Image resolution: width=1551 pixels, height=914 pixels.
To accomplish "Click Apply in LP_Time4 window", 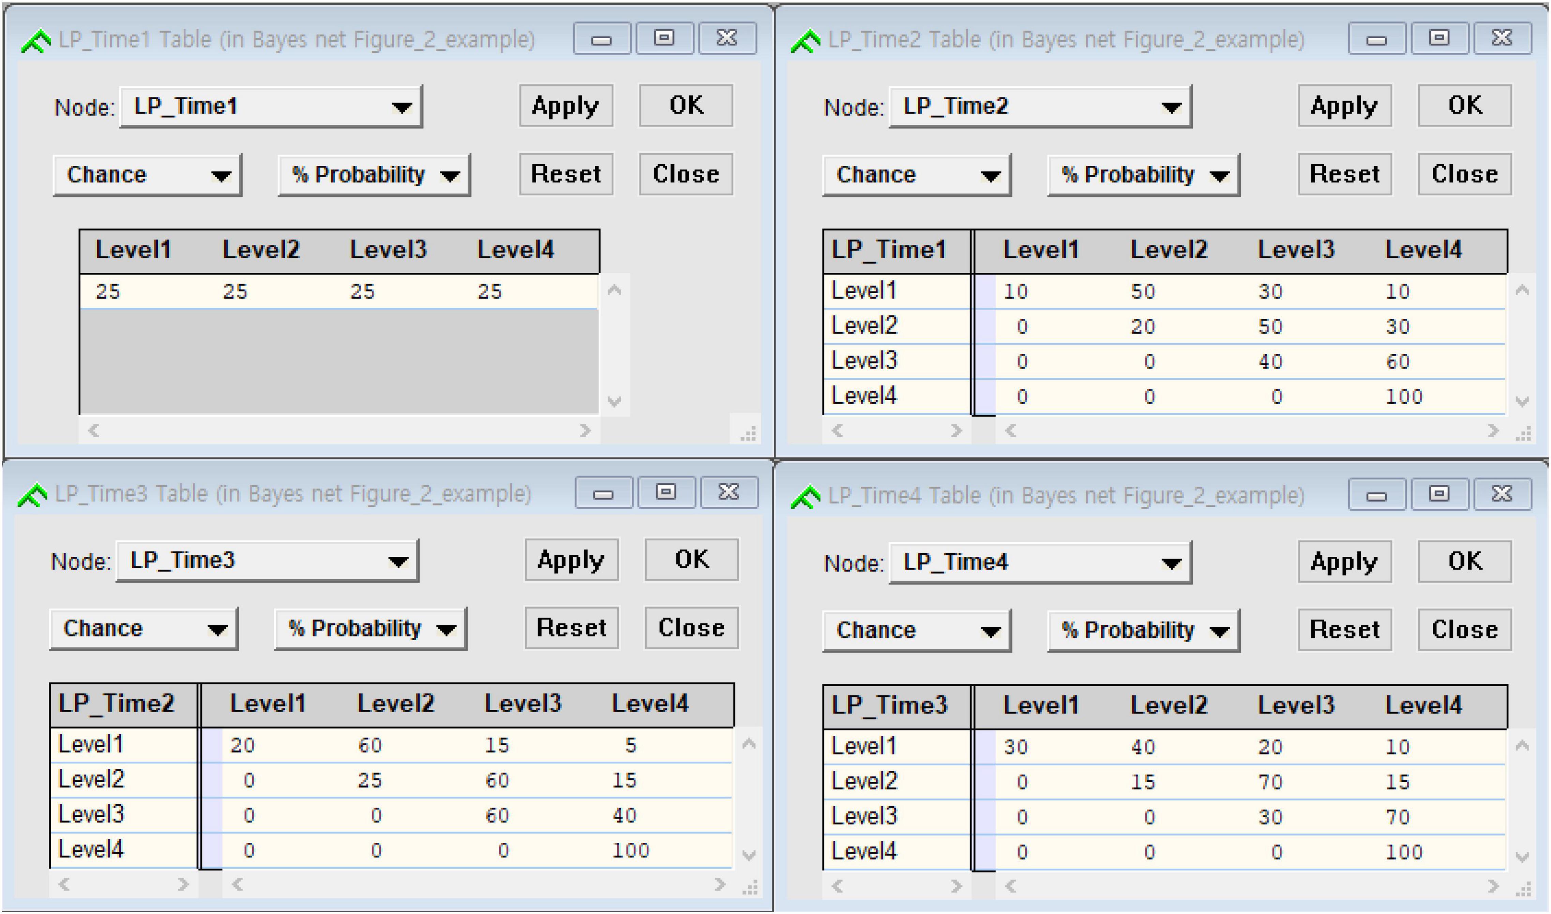I will [1345, 562].
